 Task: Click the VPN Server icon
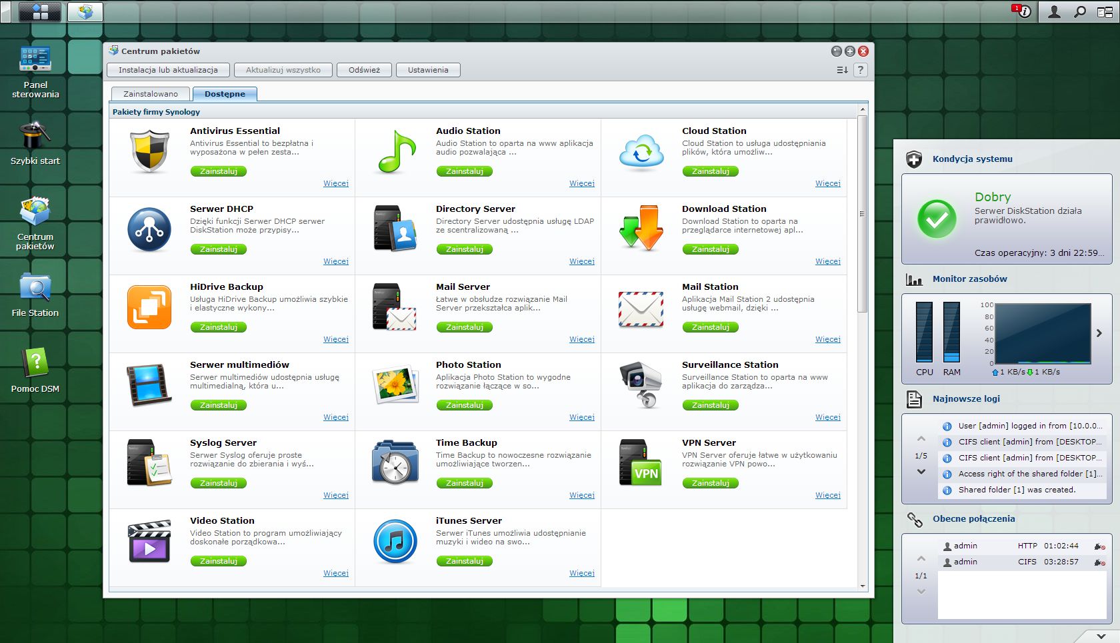[641, 462]
